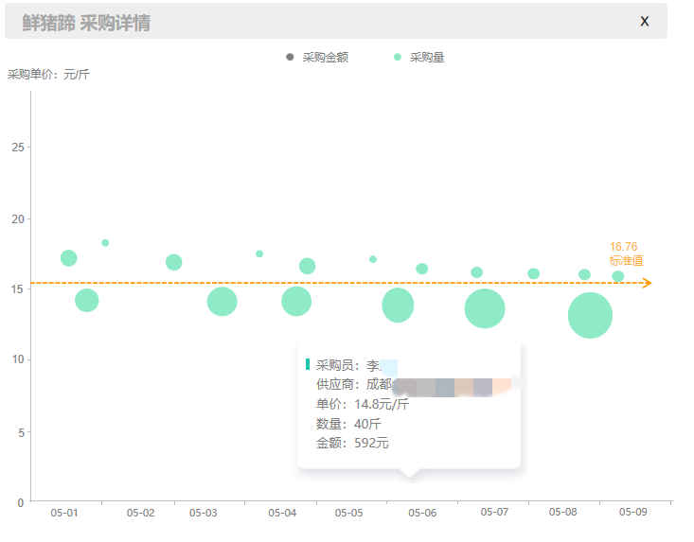Viewport: 694px width, 542px height.
Task: Click the large bubble directly above the tooltip
Action: pyautogui.click(x=398, y=305)
